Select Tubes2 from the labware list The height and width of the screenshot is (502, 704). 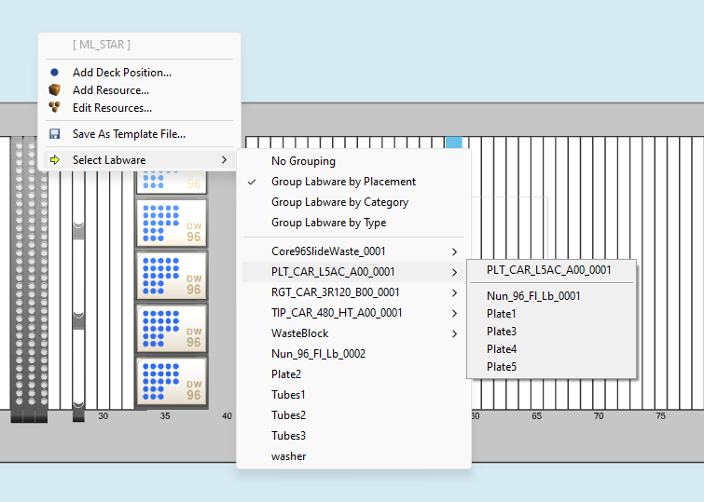point(288,415)
